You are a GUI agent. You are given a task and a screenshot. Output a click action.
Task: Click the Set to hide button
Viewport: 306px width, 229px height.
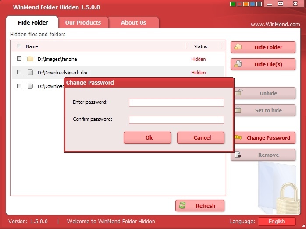pyautogui.click(x=265, y=110)
